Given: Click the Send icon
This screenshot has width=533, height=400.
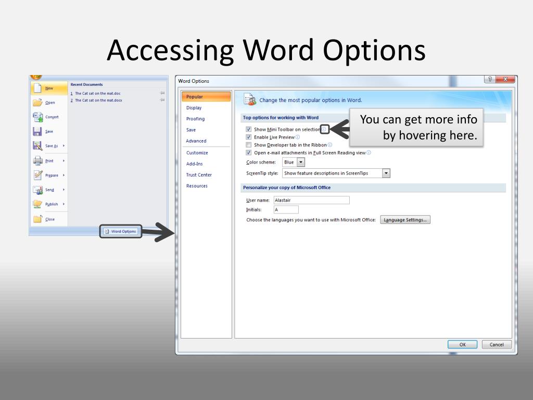Looking at the screenshot, I should pyautogui.click(x=37, y=190).
